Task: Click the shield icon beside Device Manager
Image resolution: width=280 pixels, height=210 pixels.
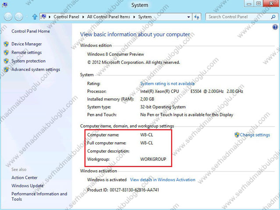Action: pyautogui.click(x=6, y=44)
